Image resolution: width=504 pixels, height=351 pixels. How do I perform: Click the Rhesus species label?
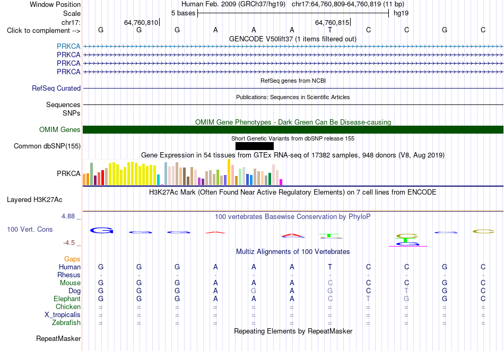(69, 275)
